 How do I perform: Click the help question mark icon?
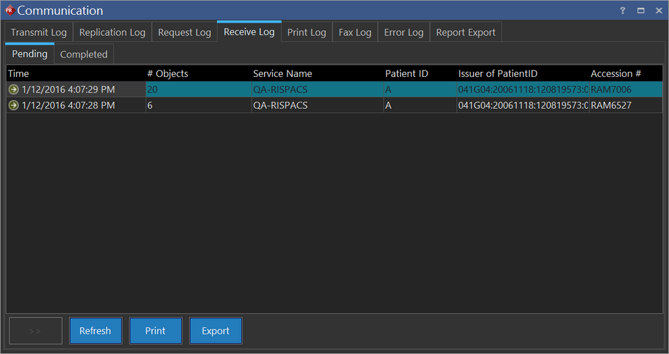(x=623, y=10)
